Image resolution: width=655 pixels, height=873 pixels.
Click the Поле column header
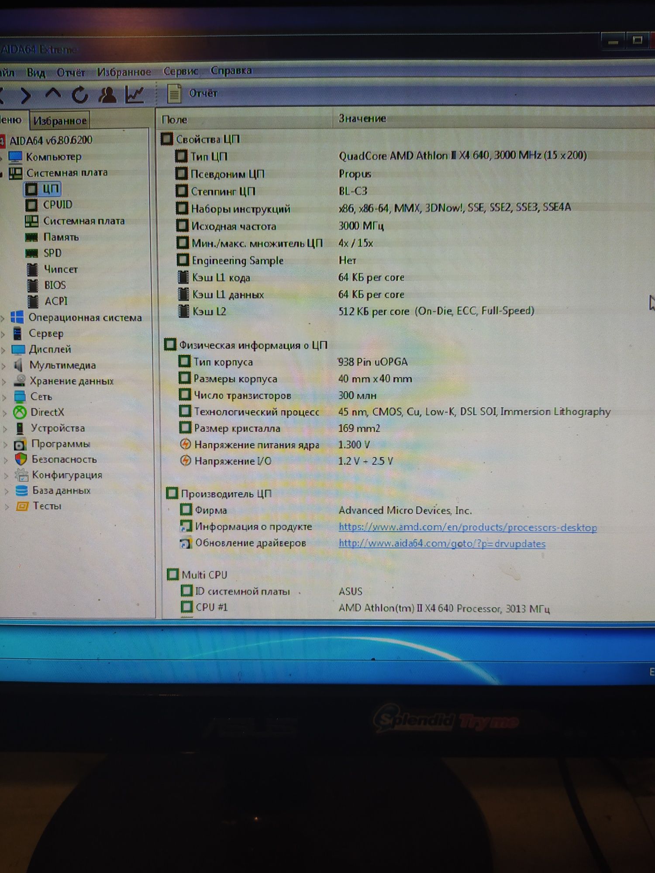pos(174,120)
